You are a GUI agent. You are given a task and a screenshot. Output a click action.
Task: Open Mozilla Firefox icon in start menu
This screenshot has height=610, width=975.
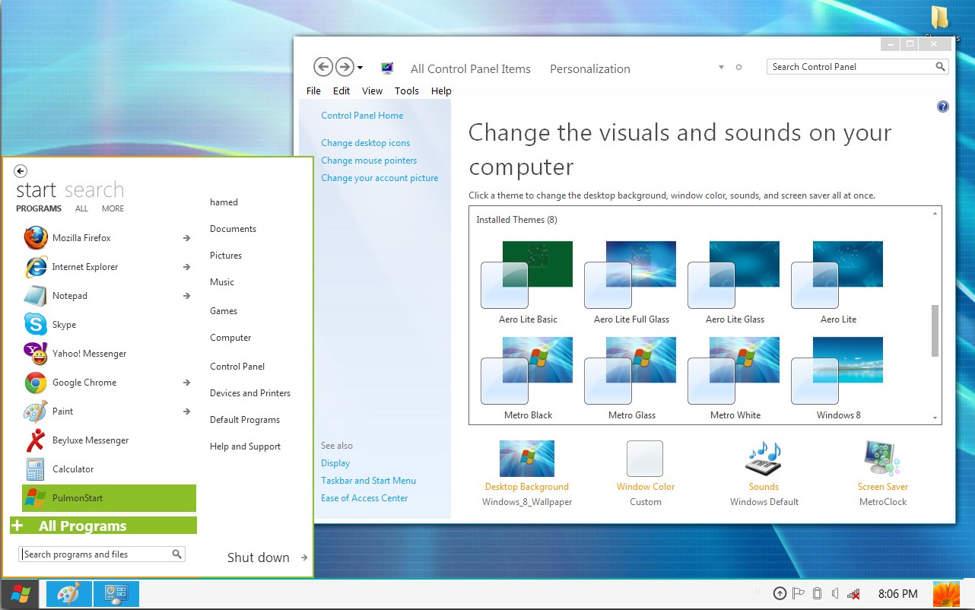pyautogui.click(x=36, y=238)
